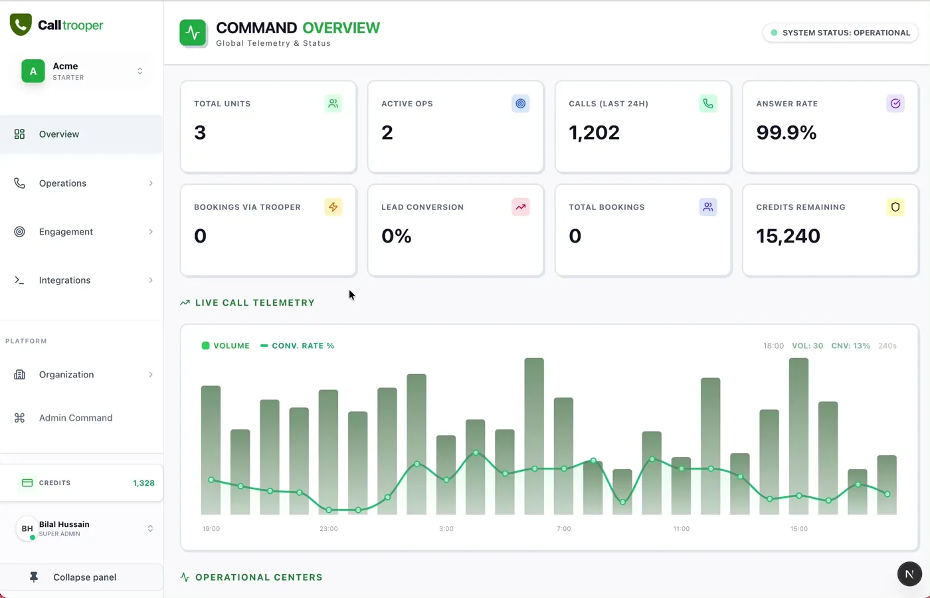Click the lightning icon on Bookings via Trooper
The width and height of the screenshot is (930, 598).
click(333, 207)
